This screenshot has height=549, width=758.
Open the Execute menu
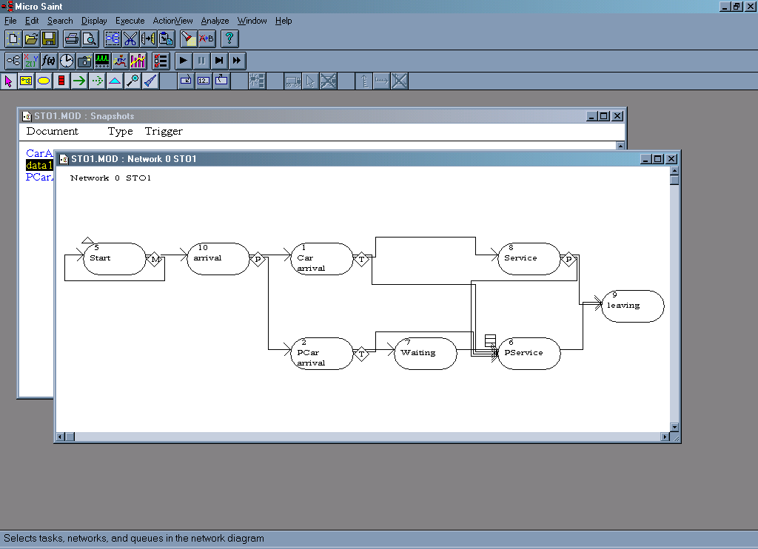pos(130,21)
